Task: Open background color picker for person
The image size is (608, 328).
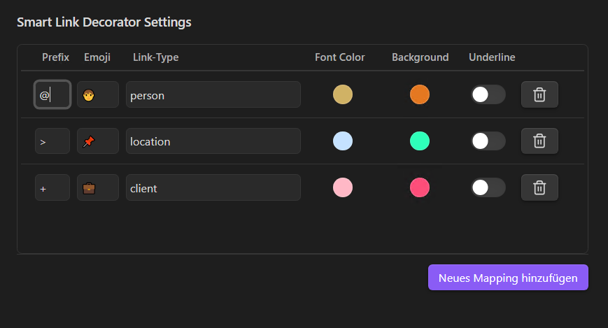Action: [420, 94]
